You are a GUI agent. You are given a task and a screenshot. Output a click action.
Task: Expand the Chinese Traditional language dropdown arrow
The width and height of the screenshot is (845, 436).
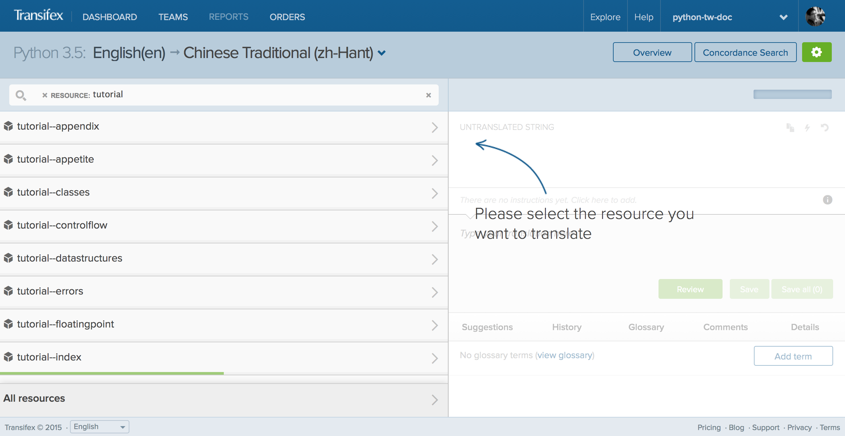tap(382, 53)
